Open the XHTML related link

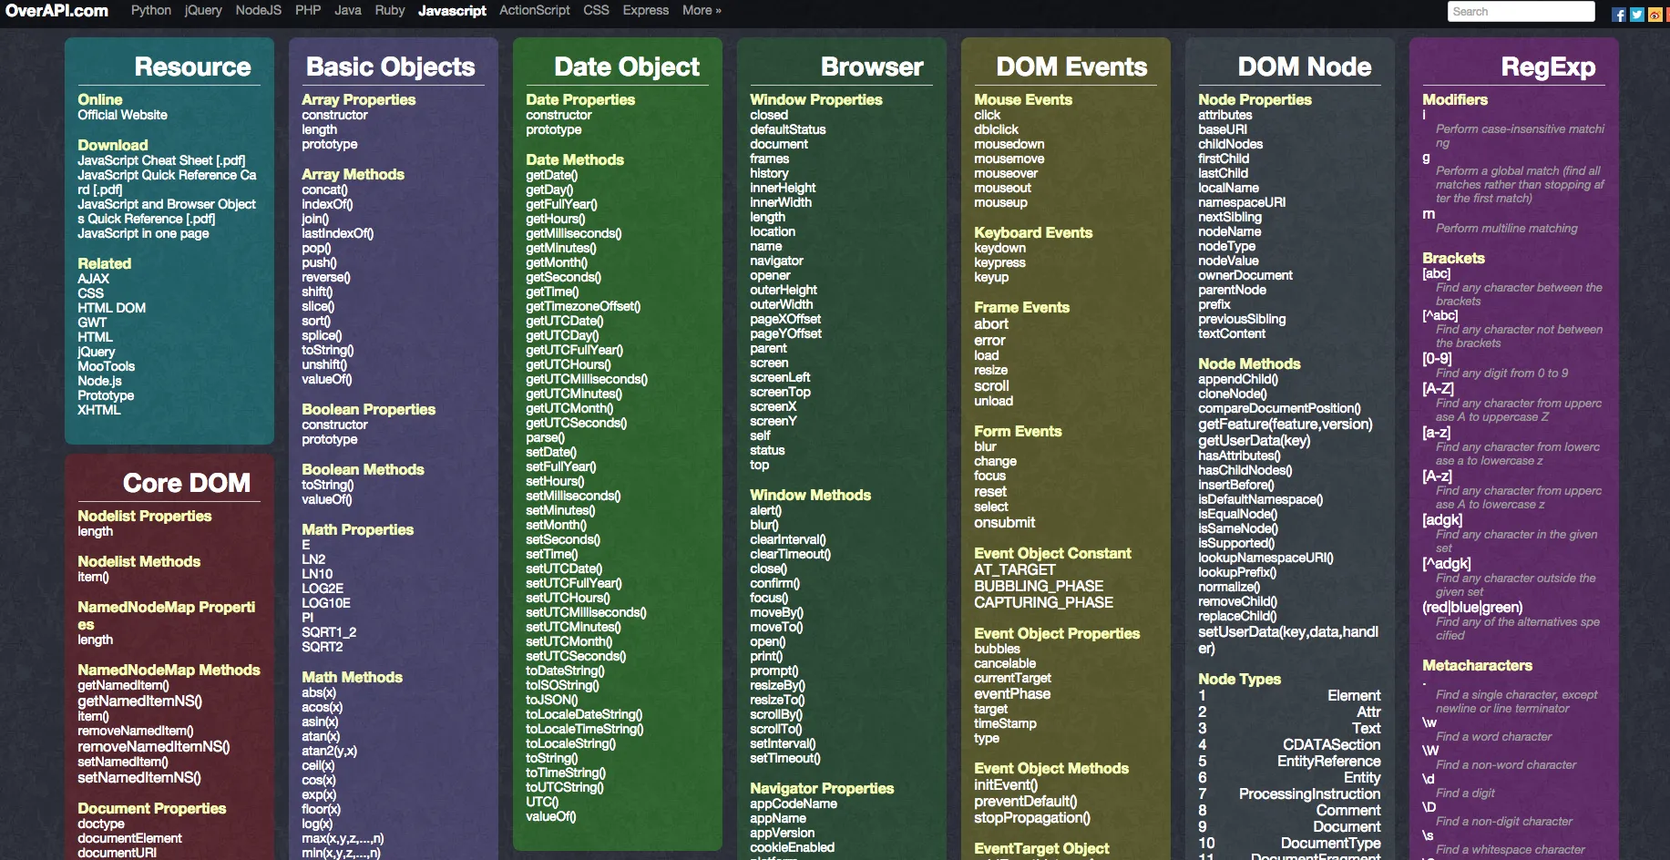pos(99,410)
